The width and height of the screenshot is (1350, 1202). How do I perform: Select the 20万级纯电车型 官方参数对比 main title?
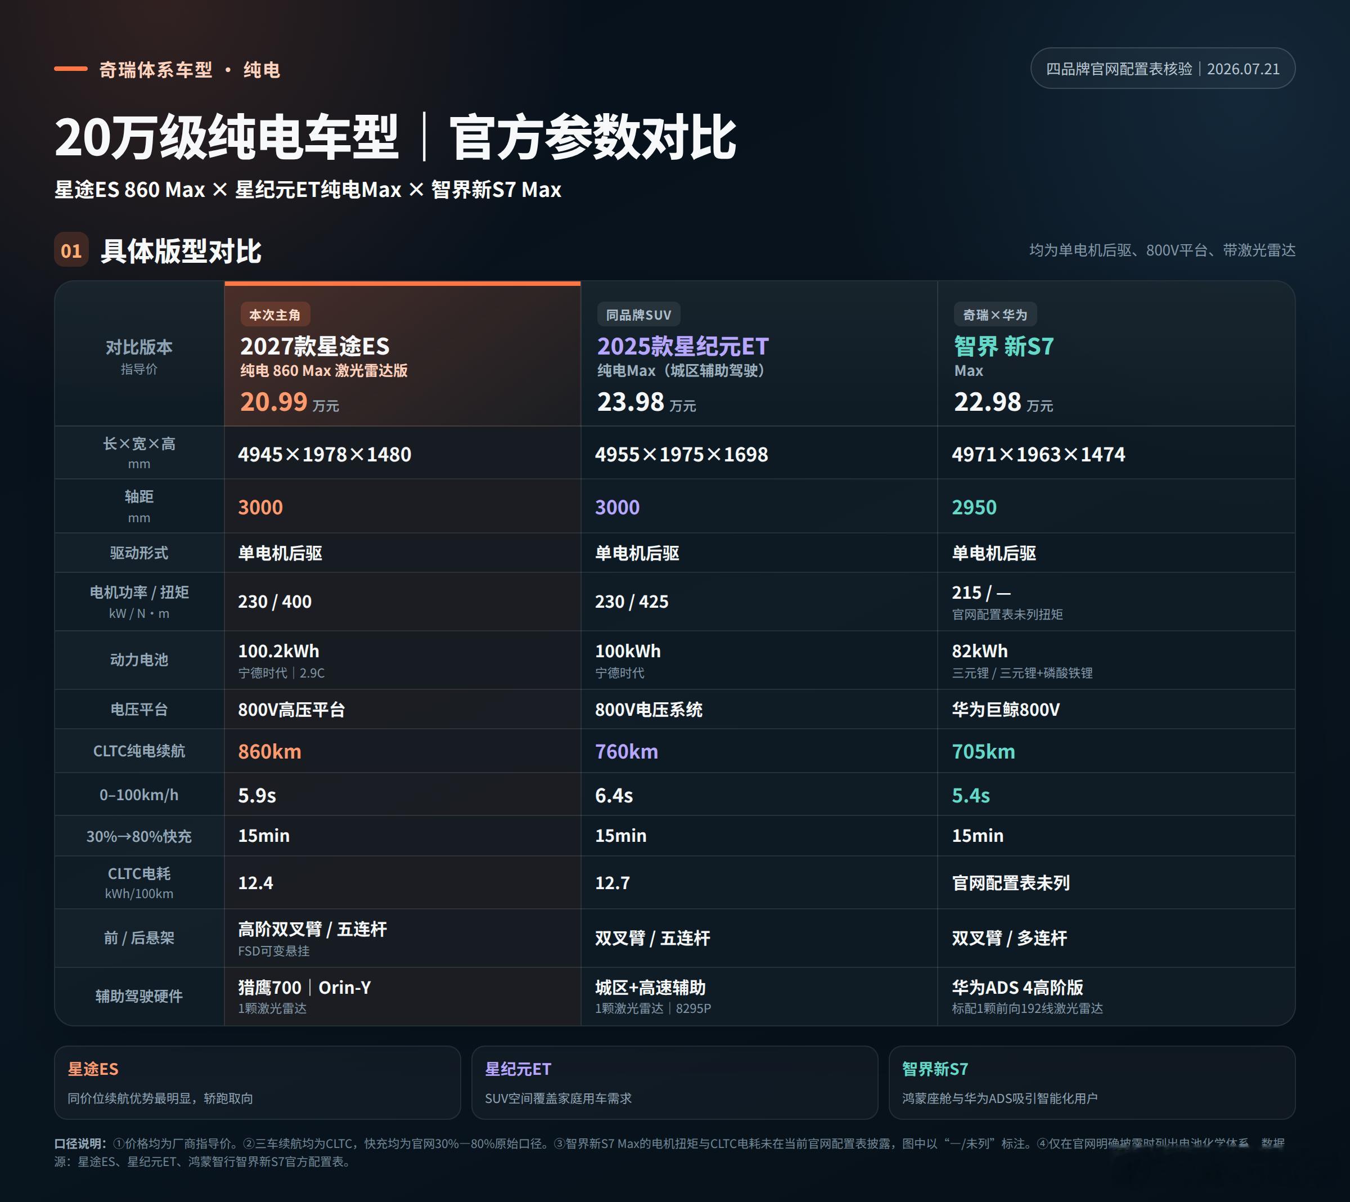pyautogui.click(x=395, y=137)
